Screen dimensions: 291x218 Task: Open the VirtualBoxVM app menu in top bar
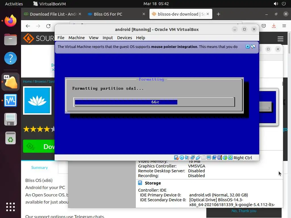49,4
